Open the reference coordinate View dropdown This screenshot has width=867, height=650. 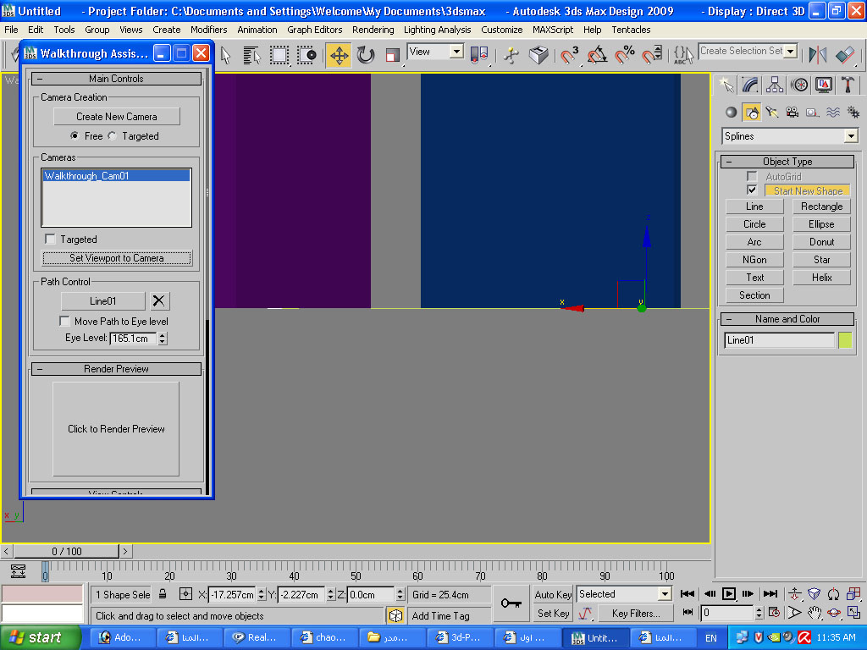point(456,52)
